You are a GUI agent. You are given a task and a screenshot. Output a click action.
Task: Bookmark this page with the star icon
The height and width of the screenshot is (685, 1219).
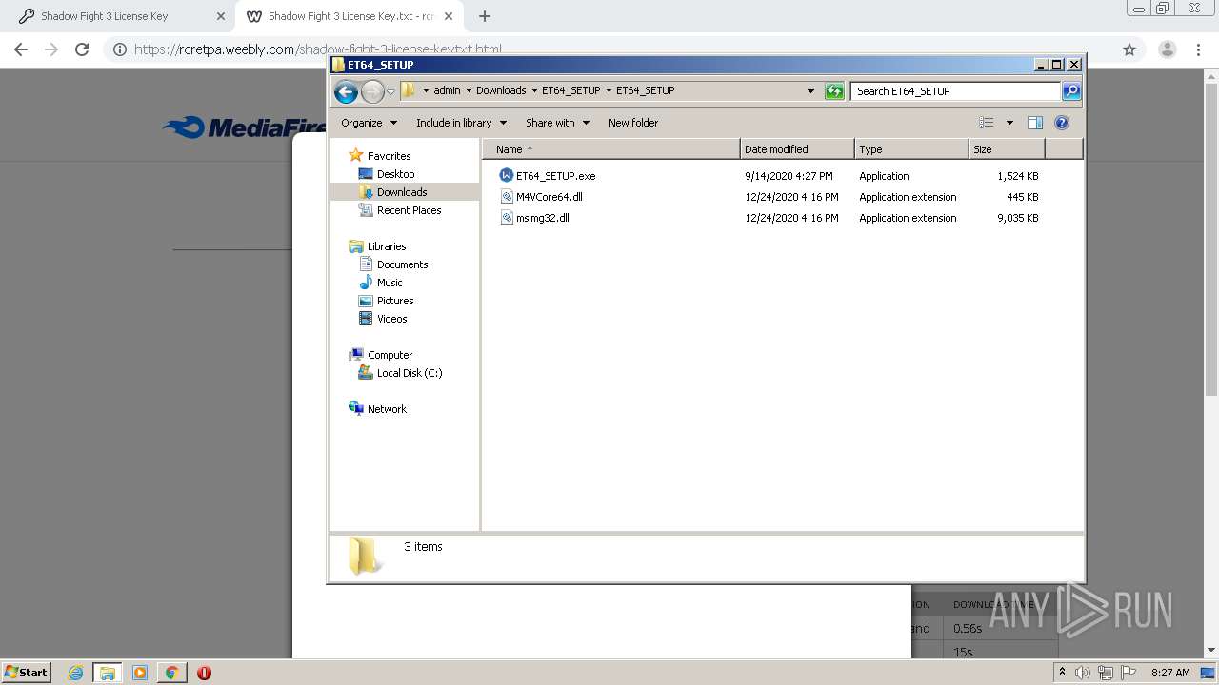tap(1129, 49)
